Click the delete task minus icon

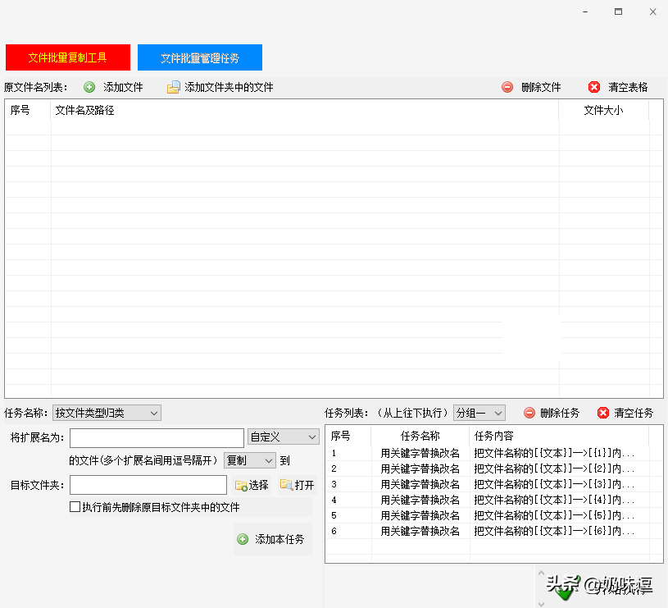(x=529, y=413)
